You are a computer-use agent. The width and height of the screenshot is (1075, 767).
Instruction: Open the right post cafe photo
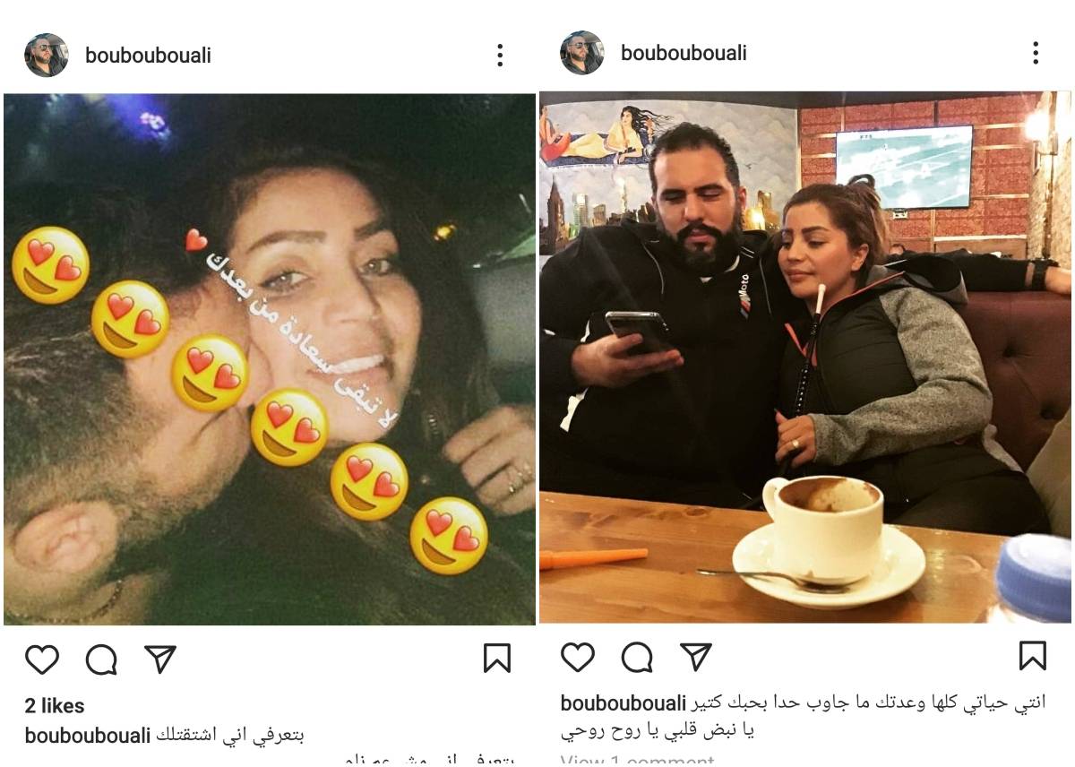click(805, 357)
